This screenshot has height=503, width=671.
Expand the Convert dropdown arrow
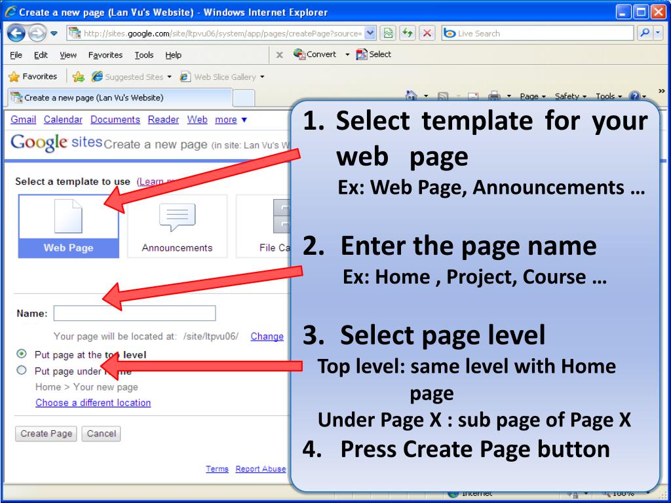(x=347, y=55)
